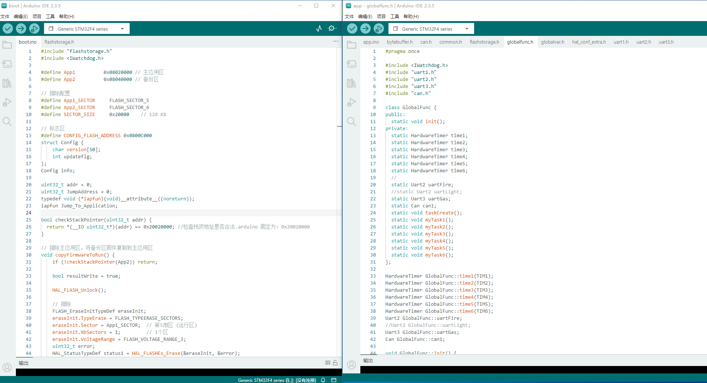Click Verify button in boot window
707x383 pixels.
(8, 28)
